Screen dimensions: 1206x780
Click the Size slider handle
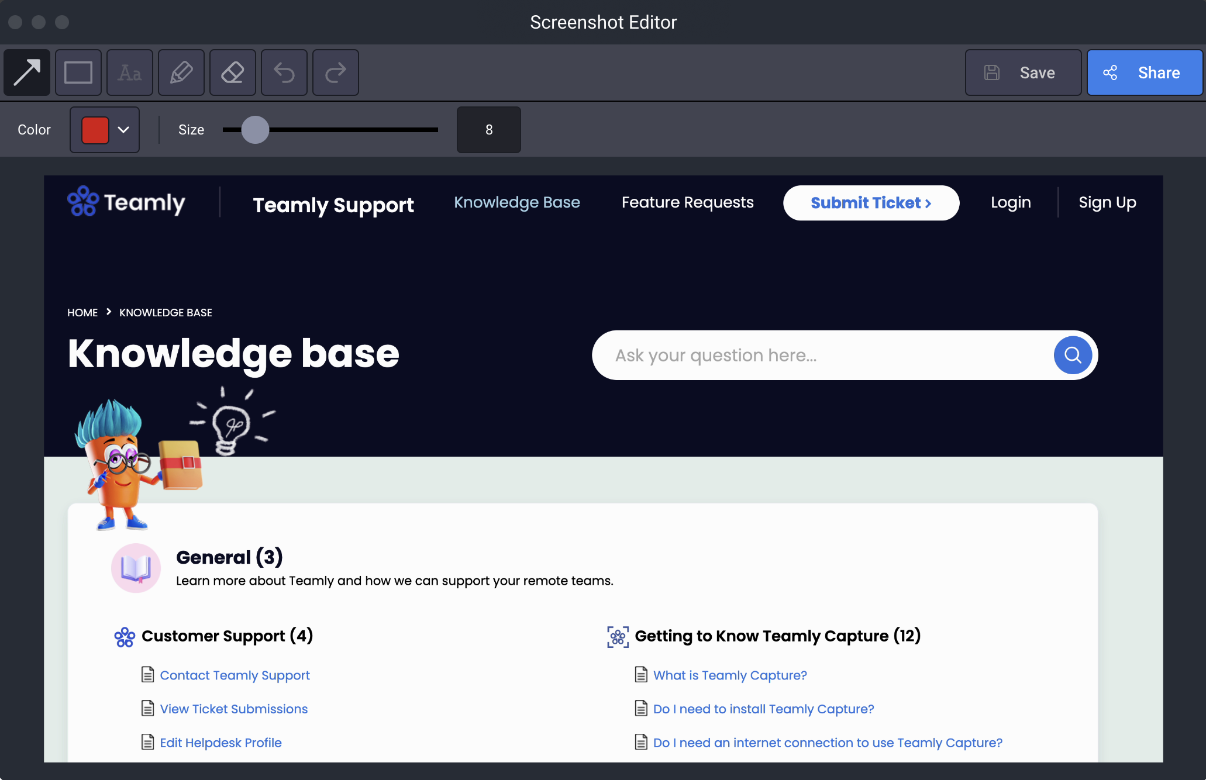(x=255, y=130)
